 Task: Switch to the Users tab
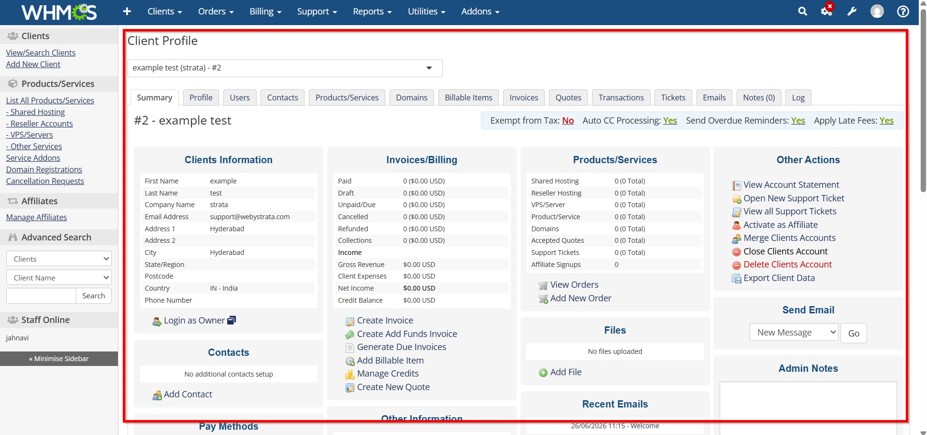point(240,98)
